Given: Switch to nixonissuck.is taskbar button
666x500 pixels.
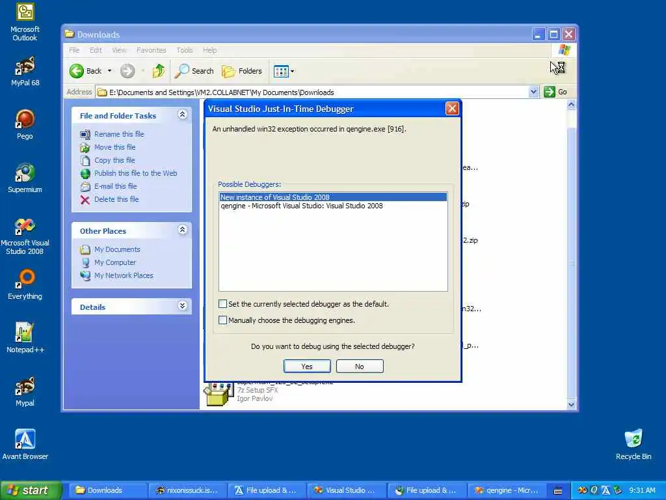Looking at the screenshot, I should [x=187, y=490].
